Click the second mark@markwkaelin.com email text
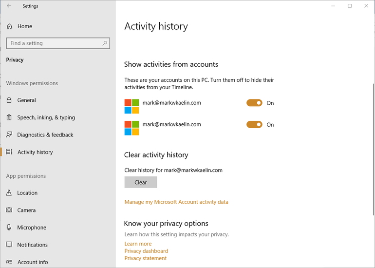The image size is (375, 268). tap(172, 124)
